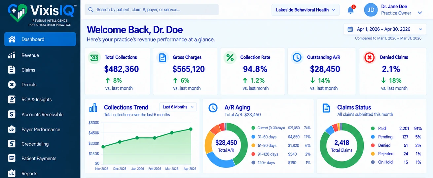
Task: Click the VixisIQ heart logo
Action: click(x=17, y=12)
